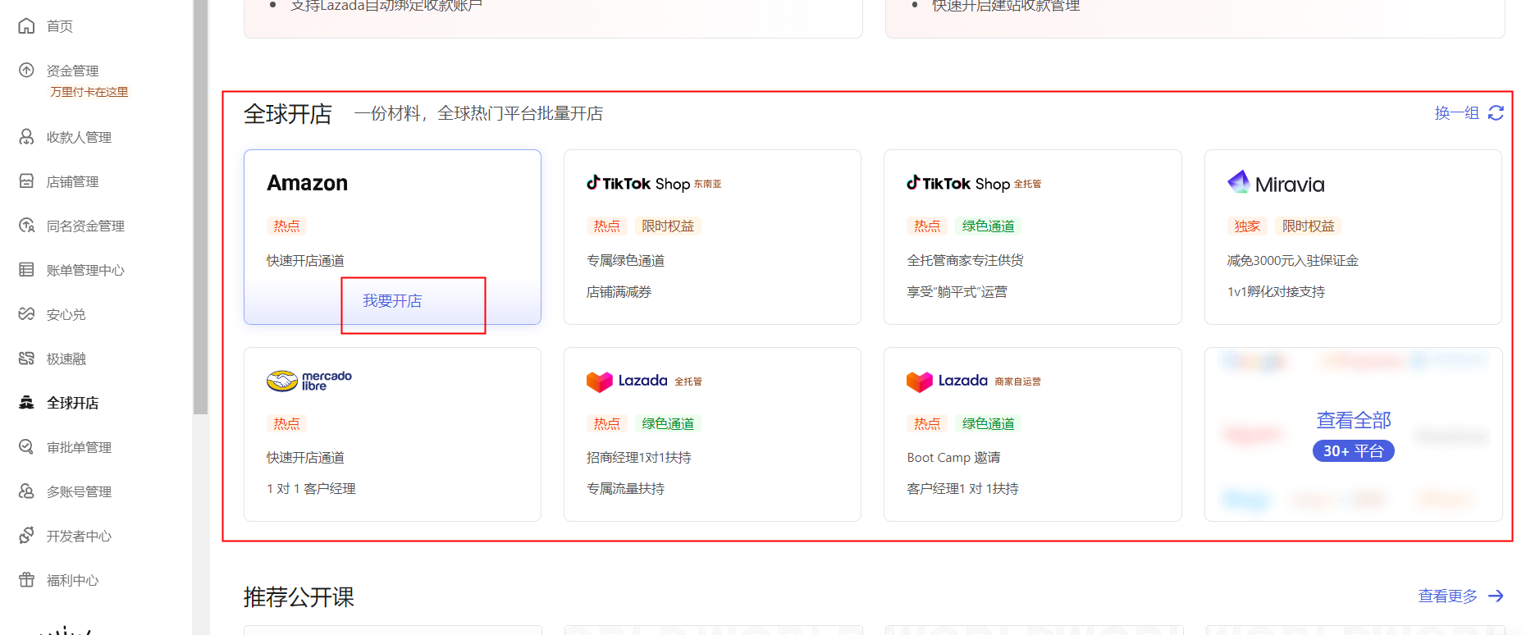Click the 资金管理 sidebar icon
Image resolution: width=1526 pixels, height=635 pixels.
(27, 71)
